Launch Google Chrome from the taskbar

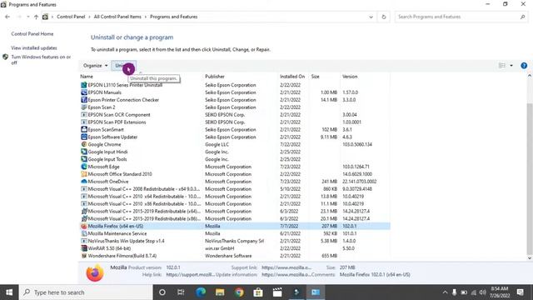point(239,292)
